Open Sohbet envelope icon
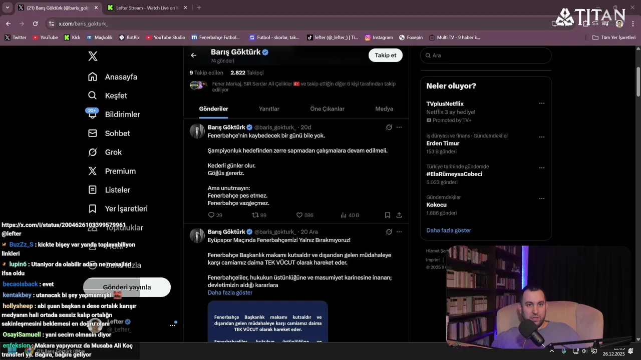 point(93,133)
